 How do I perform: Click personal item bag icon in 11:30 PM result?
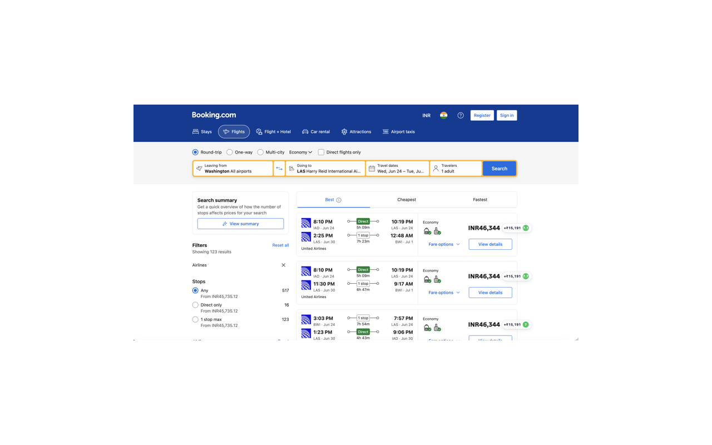click(x=427, y=279)
